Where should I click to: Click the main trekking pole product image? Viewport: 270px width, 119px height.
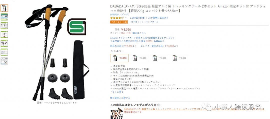(x=57, y=52)
